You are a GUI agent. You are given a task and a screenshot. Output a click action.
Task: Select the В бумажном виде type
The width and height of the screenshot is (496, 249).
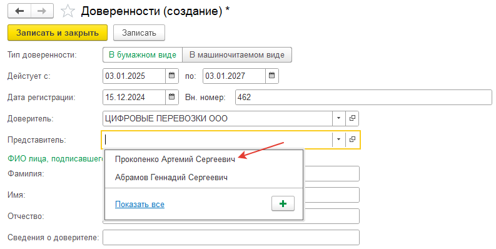143,54
